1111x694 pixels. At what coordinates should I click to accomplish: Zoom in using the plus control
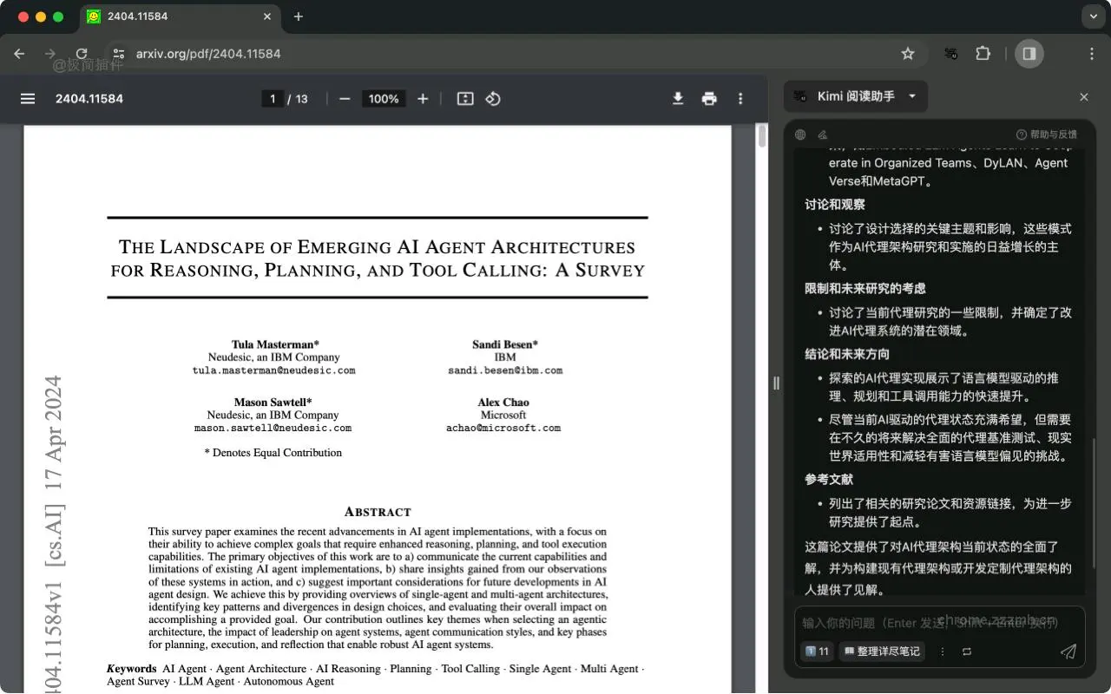(x=423, y=99)
